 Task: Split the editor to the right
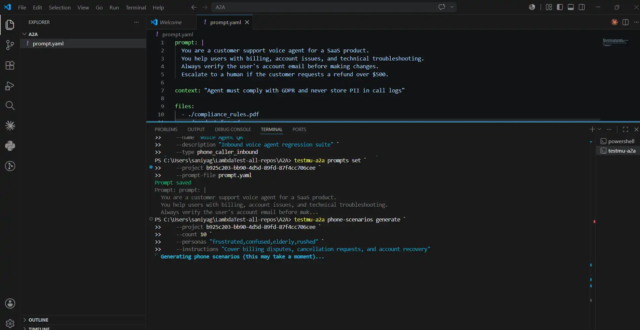pos(626,22)
